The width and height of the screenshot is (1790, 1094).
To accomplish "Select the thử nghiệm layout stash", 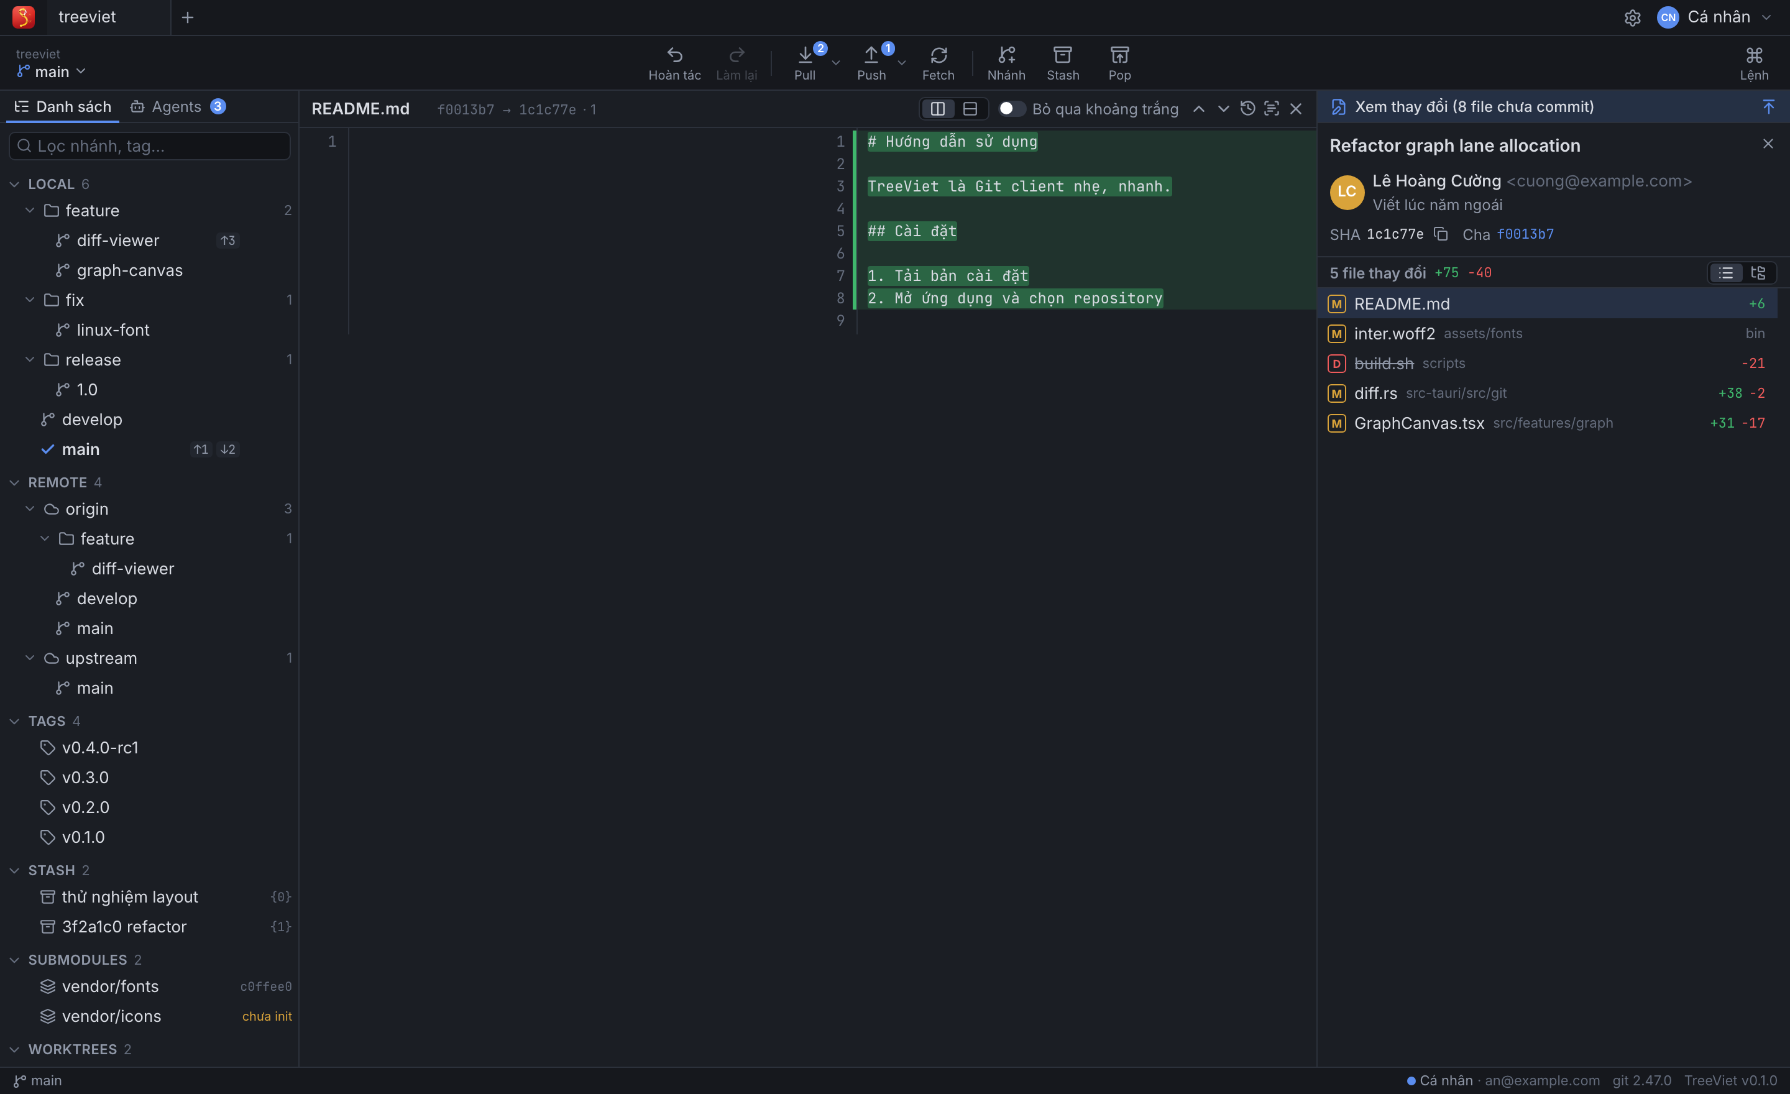I will pos(149,897).
